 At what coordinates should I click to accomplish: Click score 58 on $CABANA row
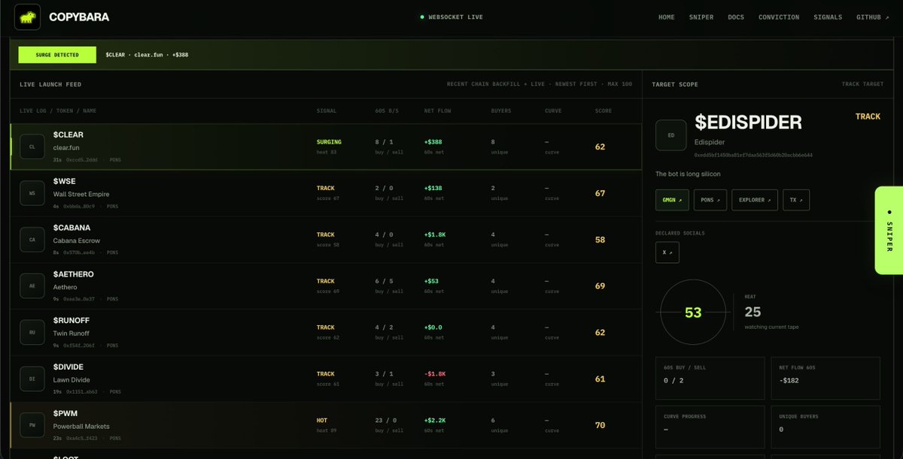600,240
